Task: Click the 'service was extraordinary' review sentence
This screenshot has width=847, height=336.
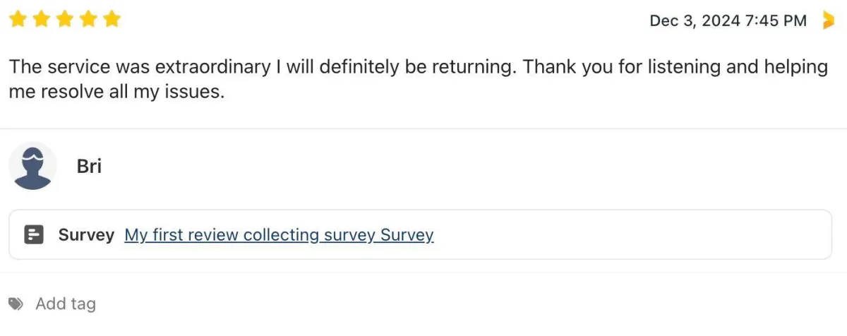Action: [x=141, y=67]
